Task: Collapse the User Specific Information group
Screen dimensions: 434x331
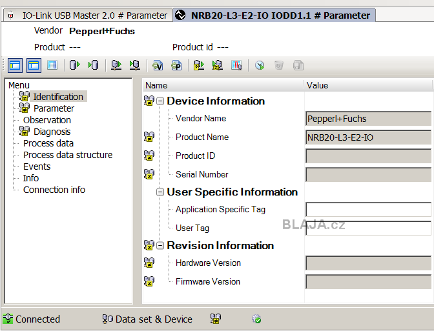Action: (x=160, y=192)
